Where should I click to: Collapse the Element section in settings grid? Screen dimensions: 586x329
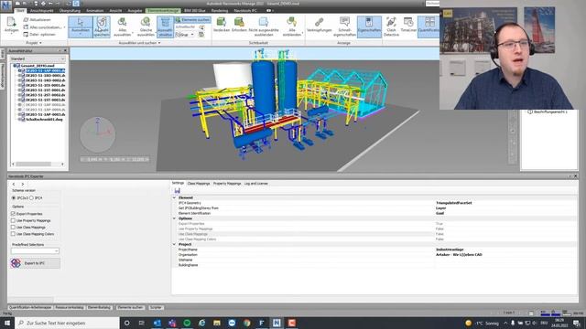(x=174, y=197)
